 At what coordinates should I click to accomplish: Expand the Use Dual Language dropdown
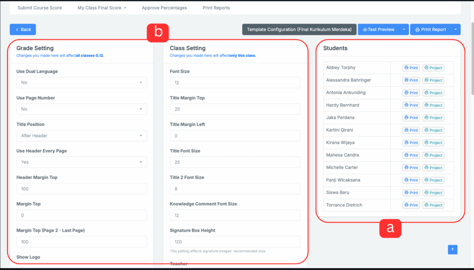coord(81,83)
